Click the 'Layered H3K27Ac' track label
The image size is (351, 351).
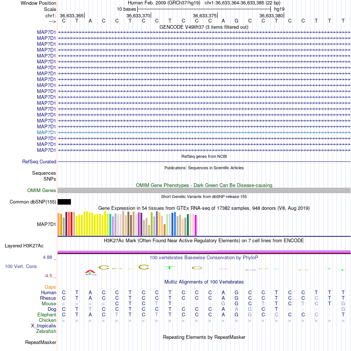pyautogui.click(x=24, y=246)
